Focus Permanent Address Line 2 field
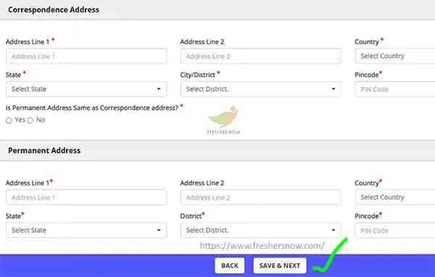 coord(261,197)
